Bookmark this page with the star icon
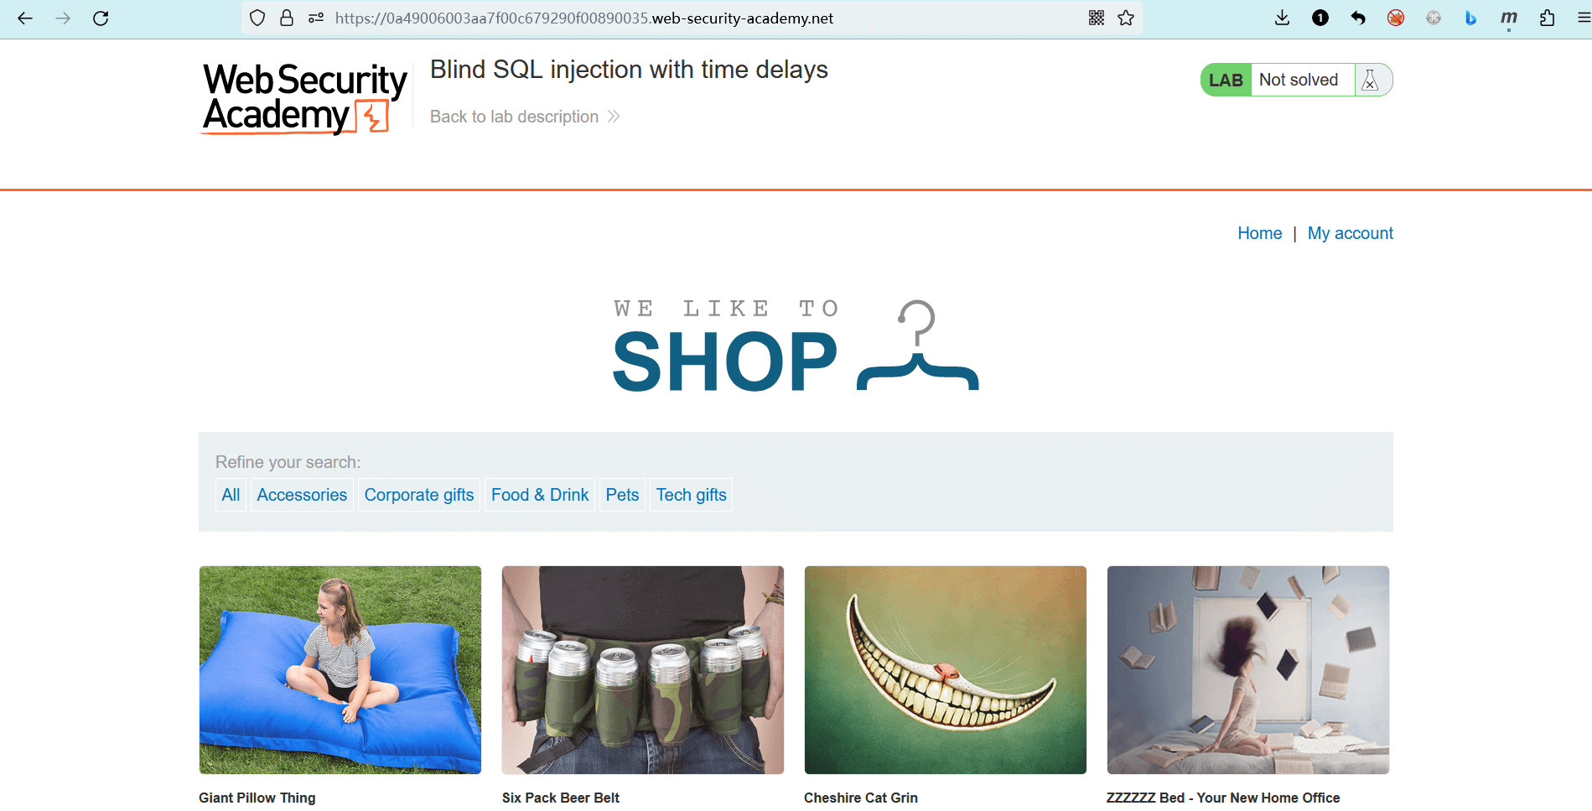Viewport: 1592px width, 811px height. tap(1126, 18)
